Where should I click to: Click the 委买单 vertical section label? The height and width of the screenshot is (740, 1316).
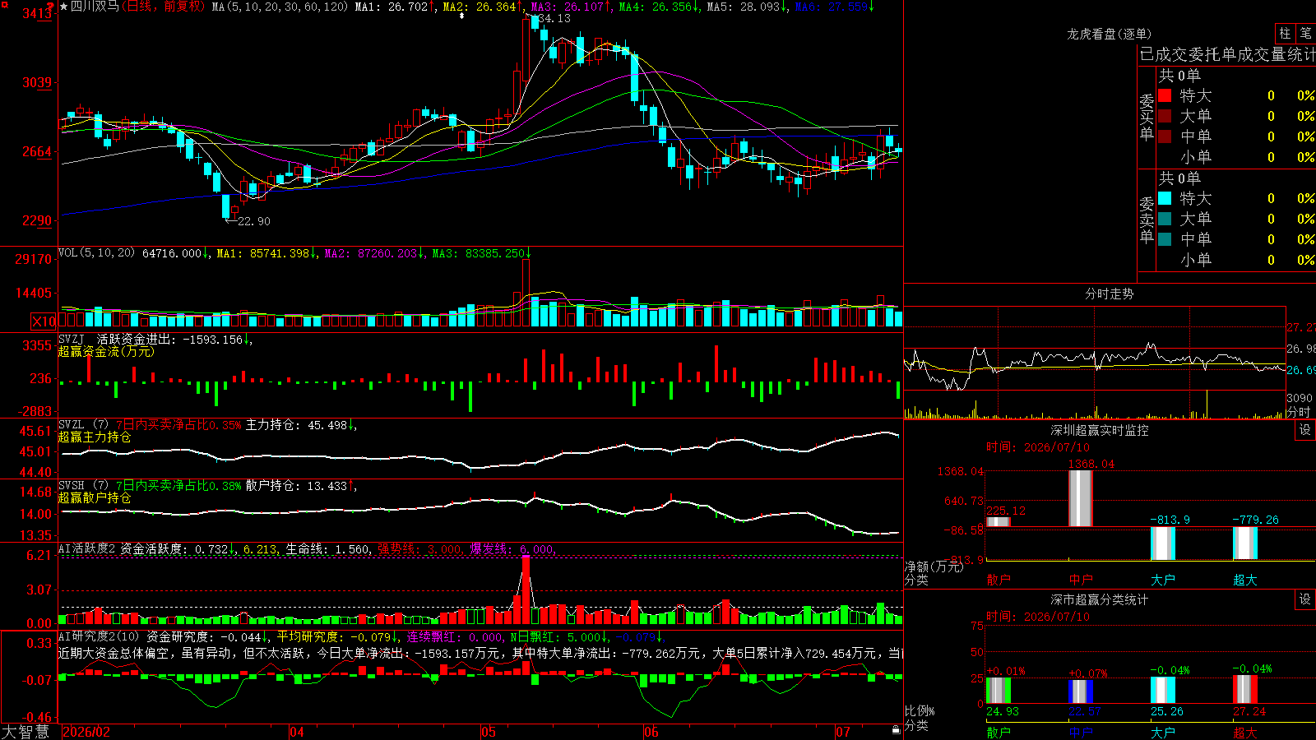pyautogui.click(x=1147, y=117)
